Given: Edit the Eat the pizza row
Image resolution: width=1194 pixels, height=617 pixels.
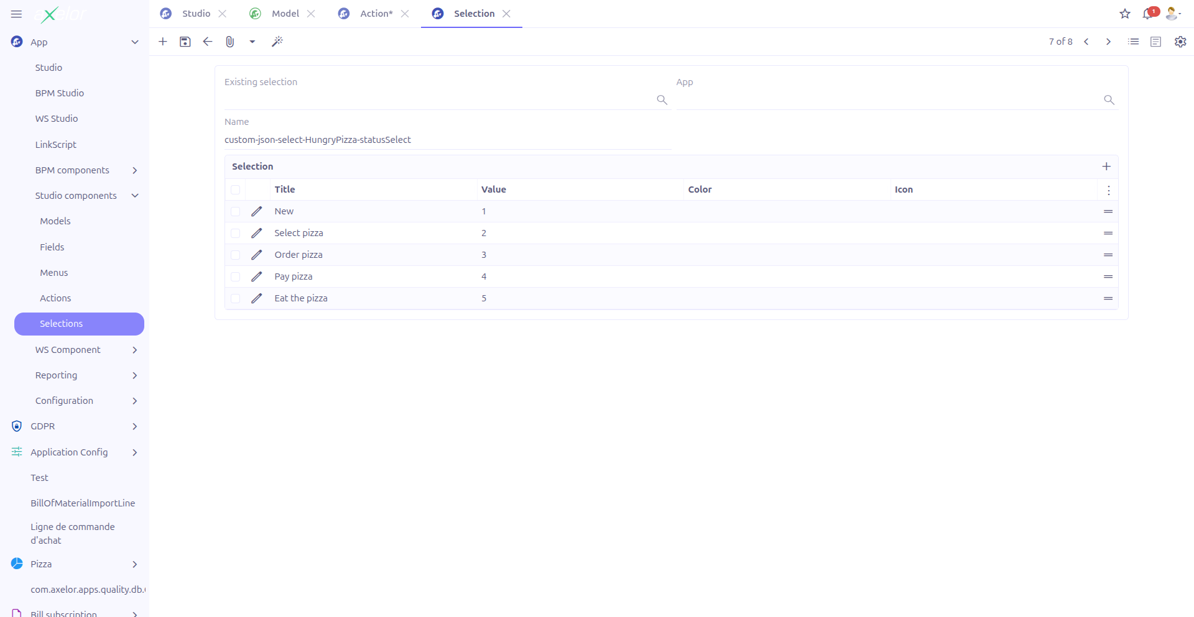Looking at the screenshot, I should tap(257, 298).
